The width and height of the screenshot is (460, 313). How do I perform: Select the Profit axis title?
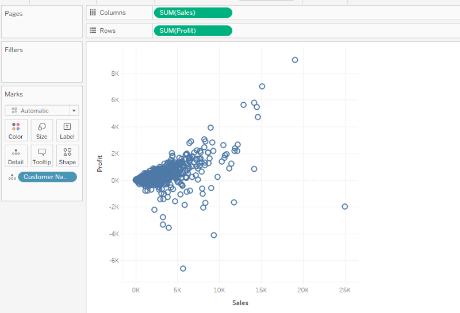(x=99, y=164)
